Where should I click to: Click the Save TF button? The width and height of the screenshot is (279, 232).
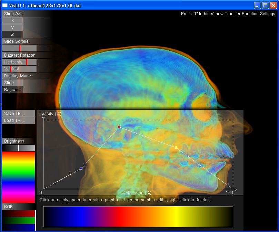19,114
